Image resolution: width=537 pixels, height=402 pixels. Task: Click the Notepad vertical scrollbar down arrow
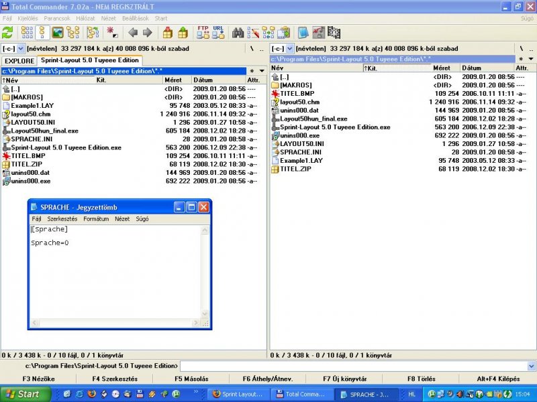coord(205,314)
